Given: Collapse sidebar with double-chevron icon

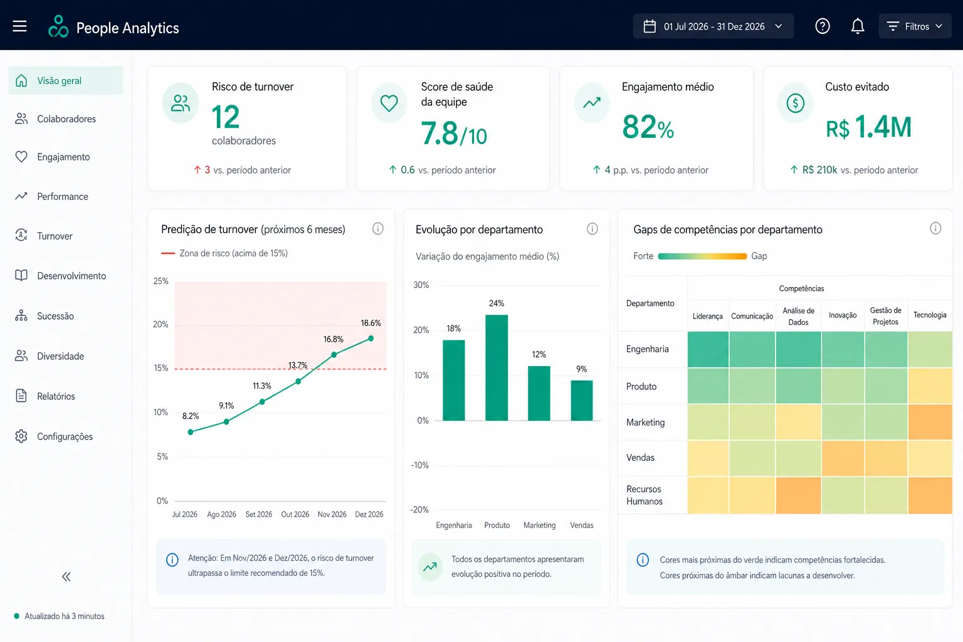Looking at the screenshot, I should coord(66,577).
